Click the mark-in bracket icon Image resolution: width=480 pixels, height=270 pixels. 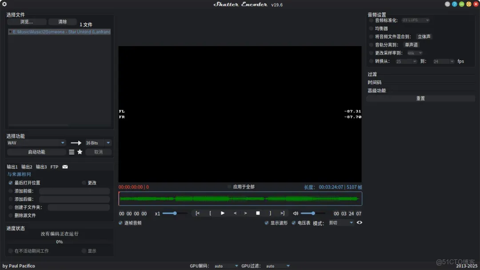point(210,213)
